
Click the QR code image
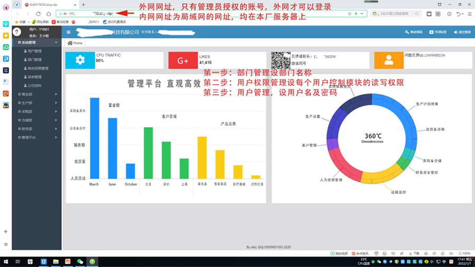[281, 60]
